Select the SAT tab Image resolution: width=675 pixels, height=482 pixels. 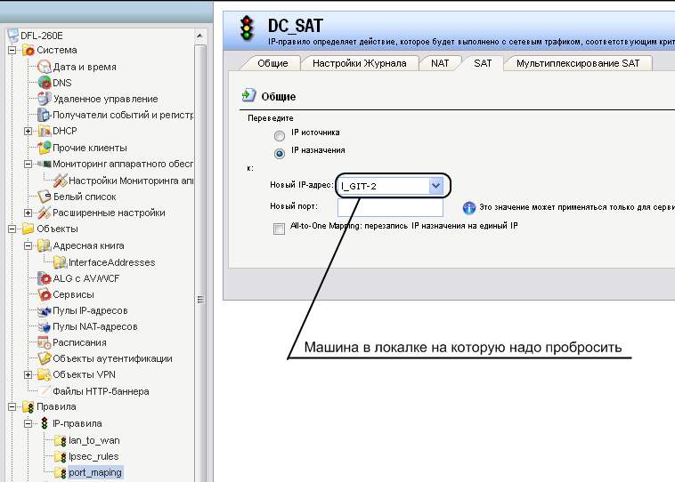(x=482, y=63)
